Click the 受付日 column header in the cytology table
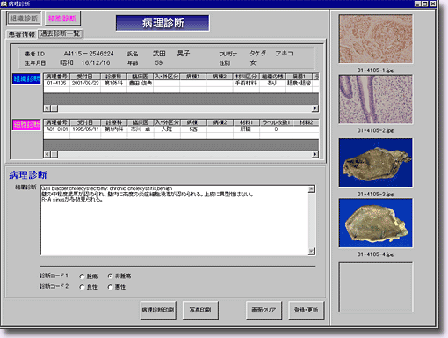The image size is (448, 338). pos(85,122)
